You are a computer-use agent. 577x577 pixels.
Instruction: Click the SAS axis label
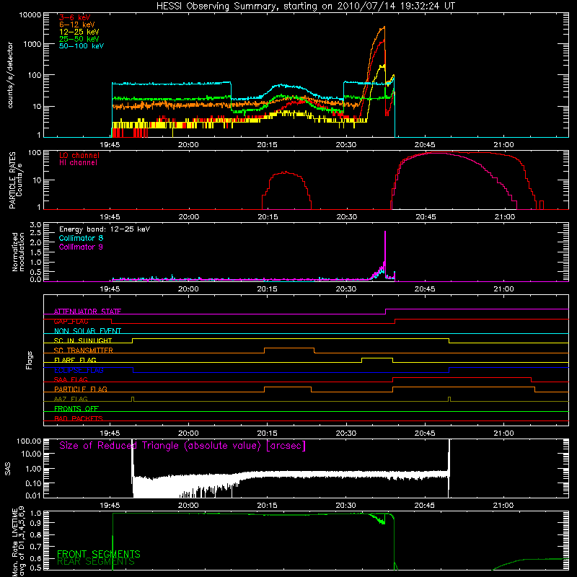point(8,469)
